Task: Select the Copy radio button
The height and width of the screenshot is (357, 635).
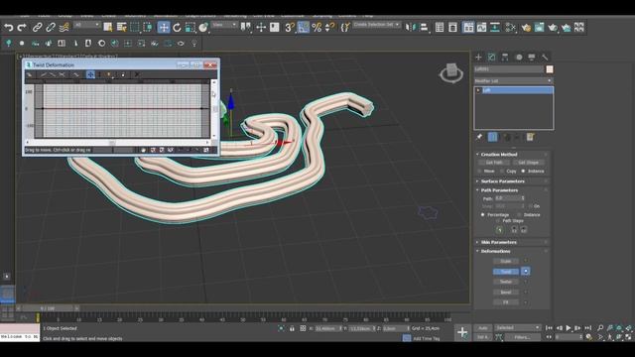Action: [502, 171]
